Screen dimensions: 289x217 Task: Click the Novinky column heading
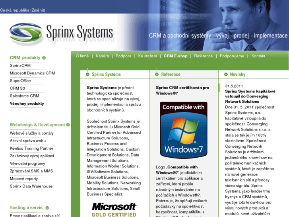238,74
